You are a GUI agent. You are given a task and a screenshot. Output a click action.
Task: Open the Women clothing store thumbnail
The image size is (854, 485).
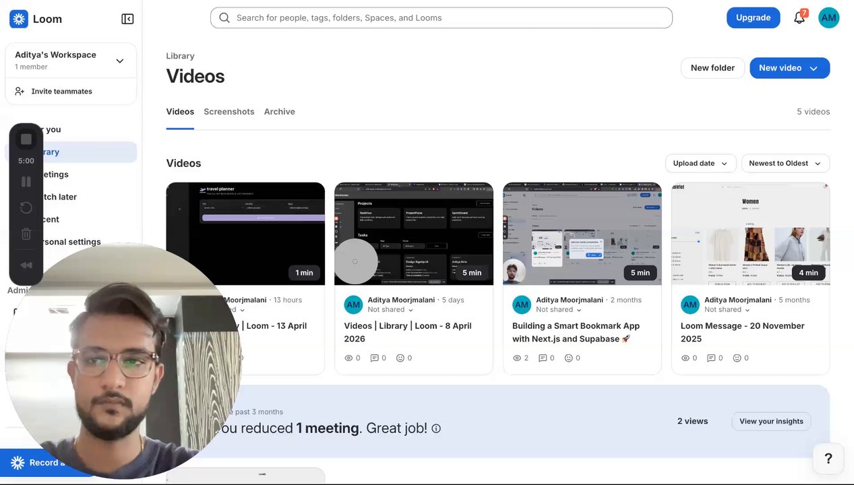click(751, 234)
